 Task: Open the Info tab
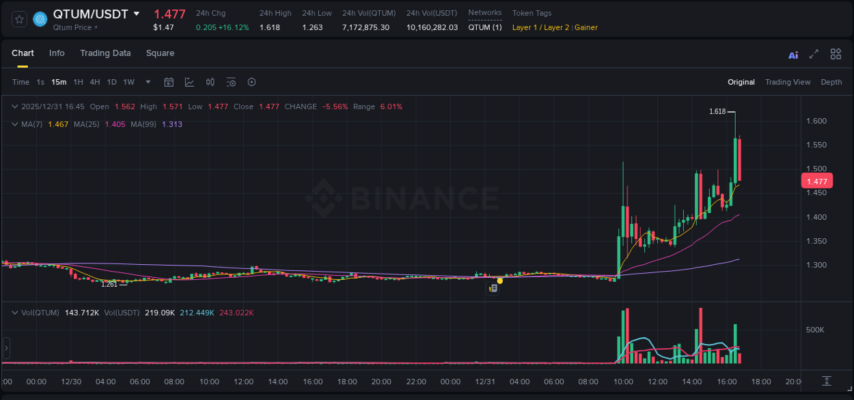tap(57, 53)
